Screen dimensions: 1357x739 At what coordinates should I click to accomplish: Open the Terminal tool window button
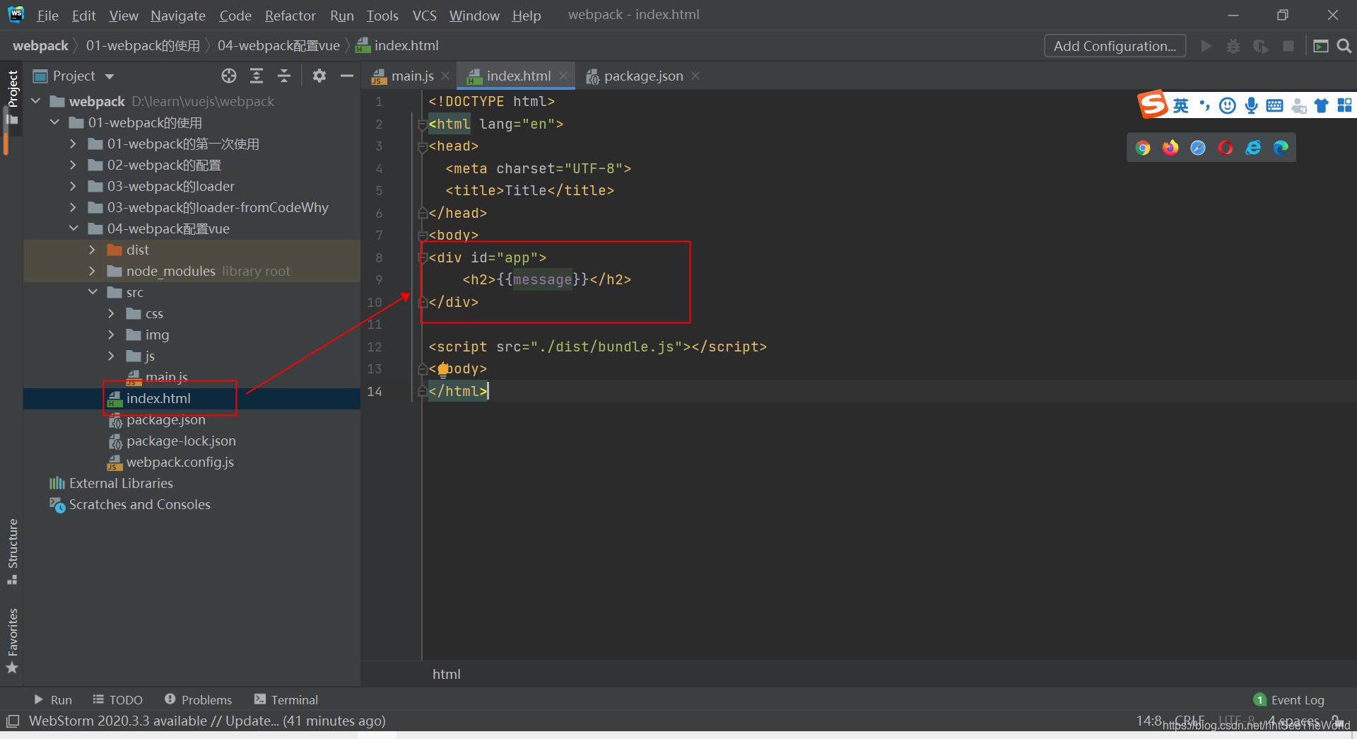[x=286, y=699]
